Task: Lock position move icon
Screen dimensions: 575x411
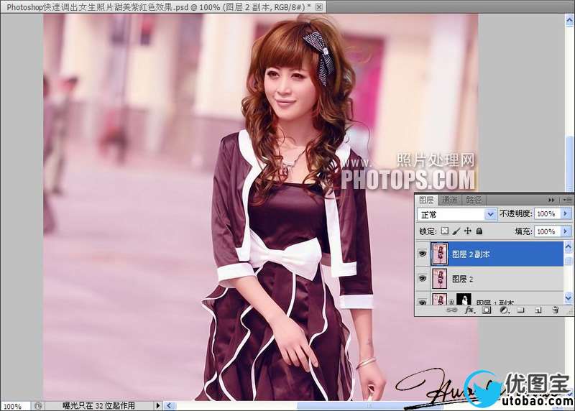Action: click(x=468, y=231)
